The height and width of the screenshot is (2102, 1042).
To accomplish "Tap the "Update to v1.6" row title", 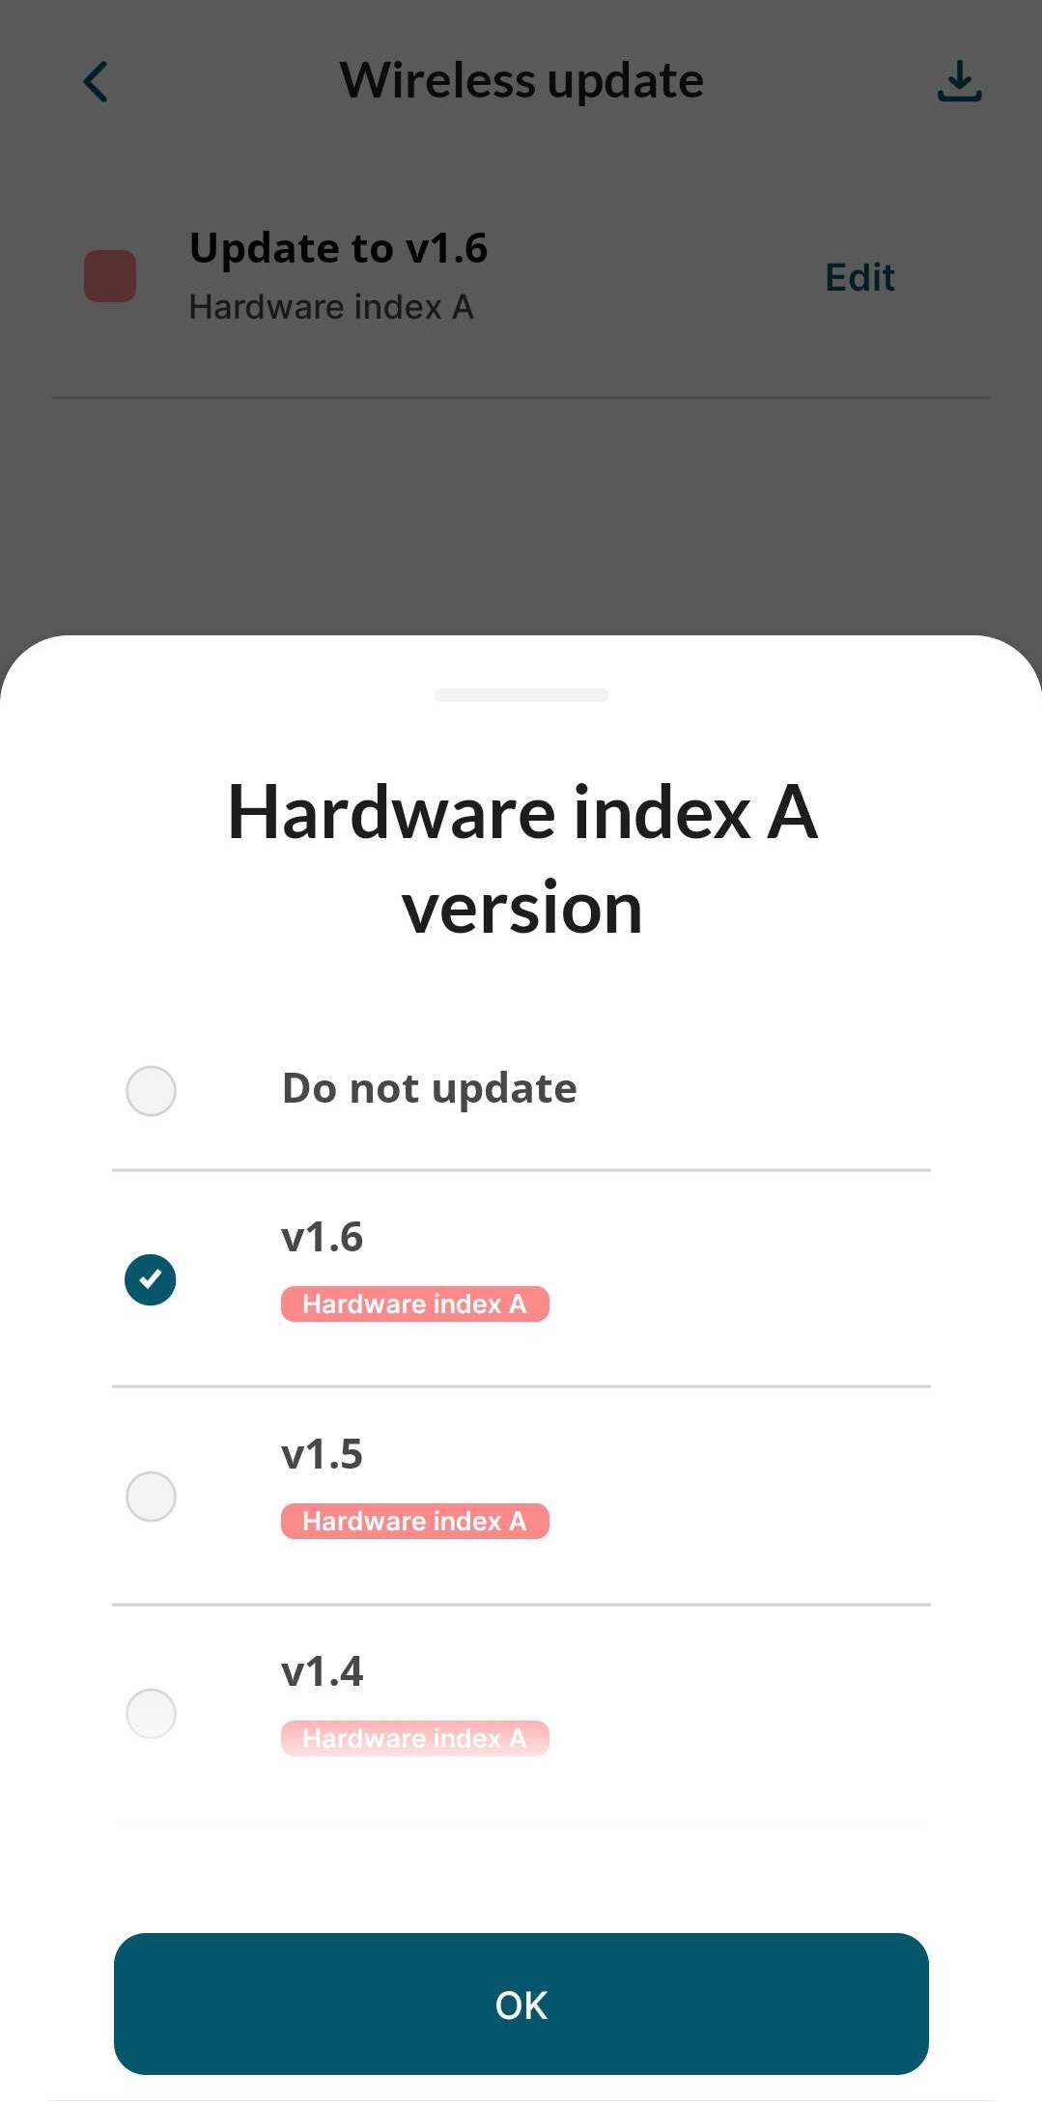I will (x=339, y=248).
